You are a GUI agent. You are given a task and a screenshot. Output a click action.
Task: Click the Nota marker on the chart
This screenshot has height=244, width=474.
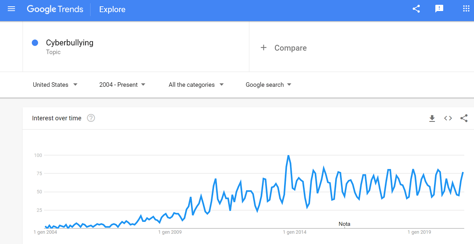click(x=344, y=224)
